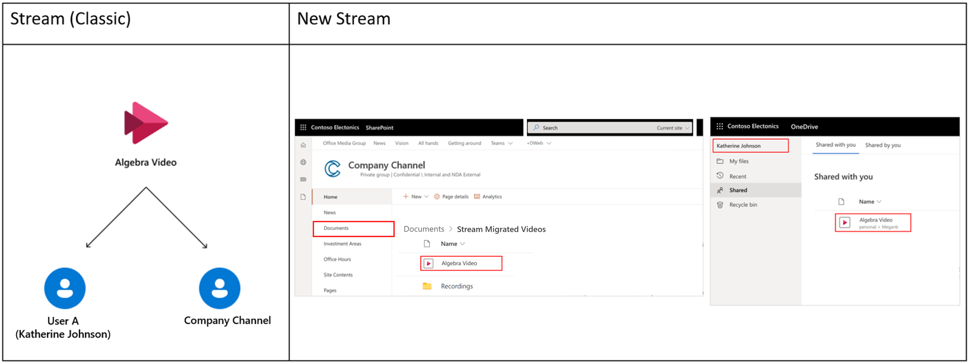Click the page icon in SharePoint's left rail

pyautogui.click(x=303, y=197)
